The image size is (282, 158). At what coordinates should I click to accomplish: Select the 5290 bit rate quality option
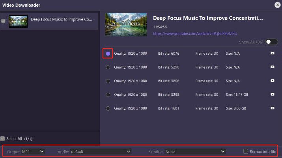(x=108, y=67)
